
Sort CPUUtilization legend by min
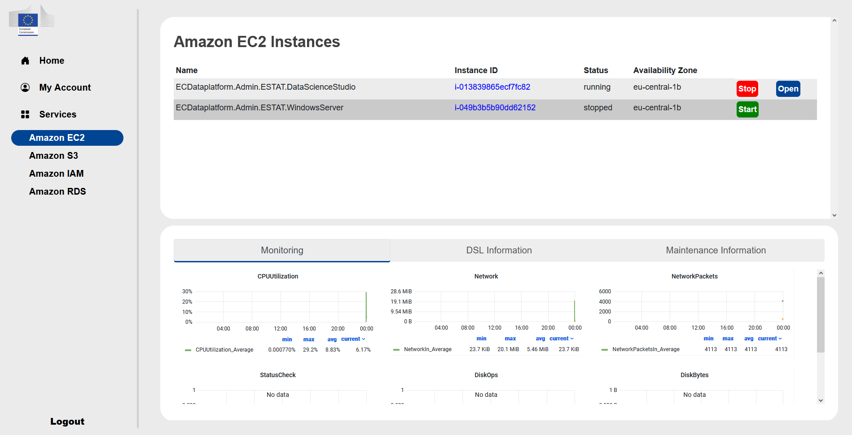click(x=287, y=339)
